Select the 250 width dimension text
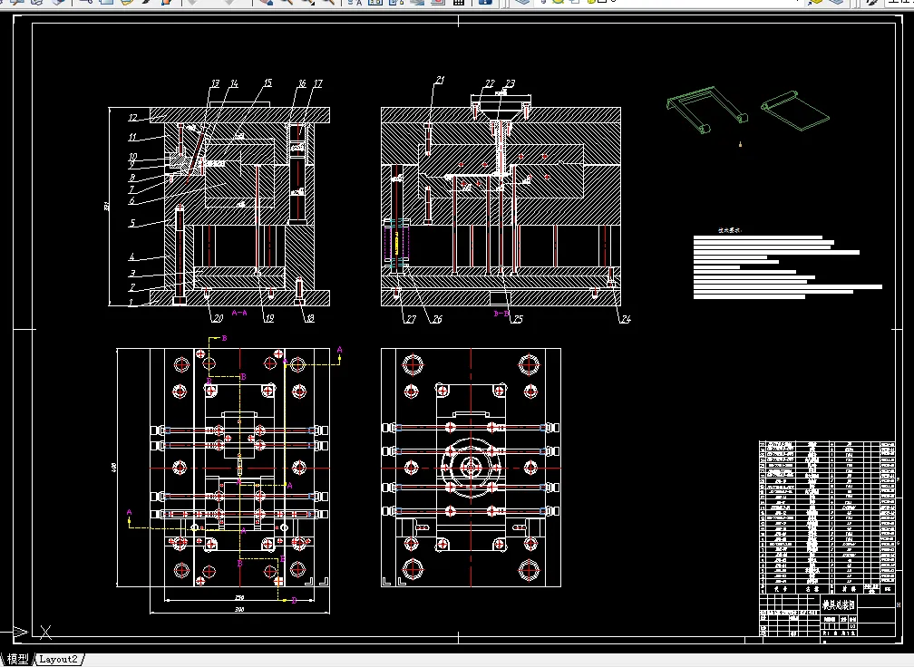The width and height of the screenshot is (914, 667). point(239,597)
